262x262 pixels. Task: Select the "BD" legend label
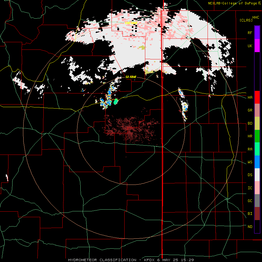pos(250,123)
